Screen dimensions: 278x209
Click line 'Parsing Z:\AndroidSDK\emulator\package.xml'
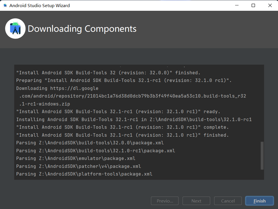point(76,158)
